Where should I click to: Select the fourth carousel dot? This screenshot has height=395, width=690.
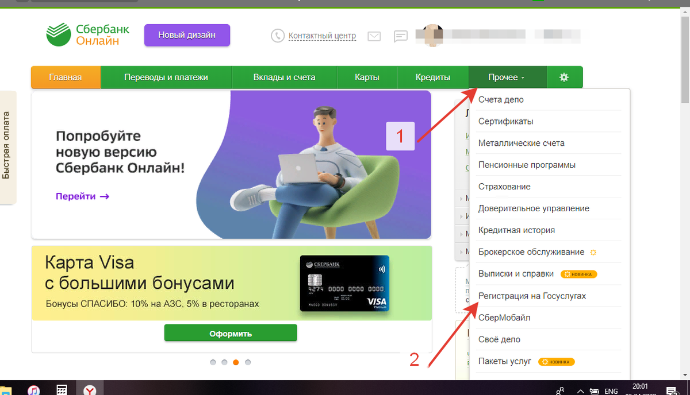[x=248, y=362]
